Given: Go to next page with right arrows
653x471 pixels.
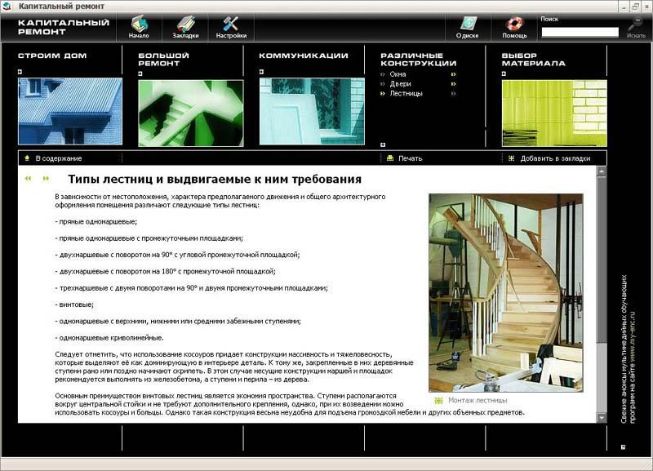Looking at the screenshot, I should (46, 178).
